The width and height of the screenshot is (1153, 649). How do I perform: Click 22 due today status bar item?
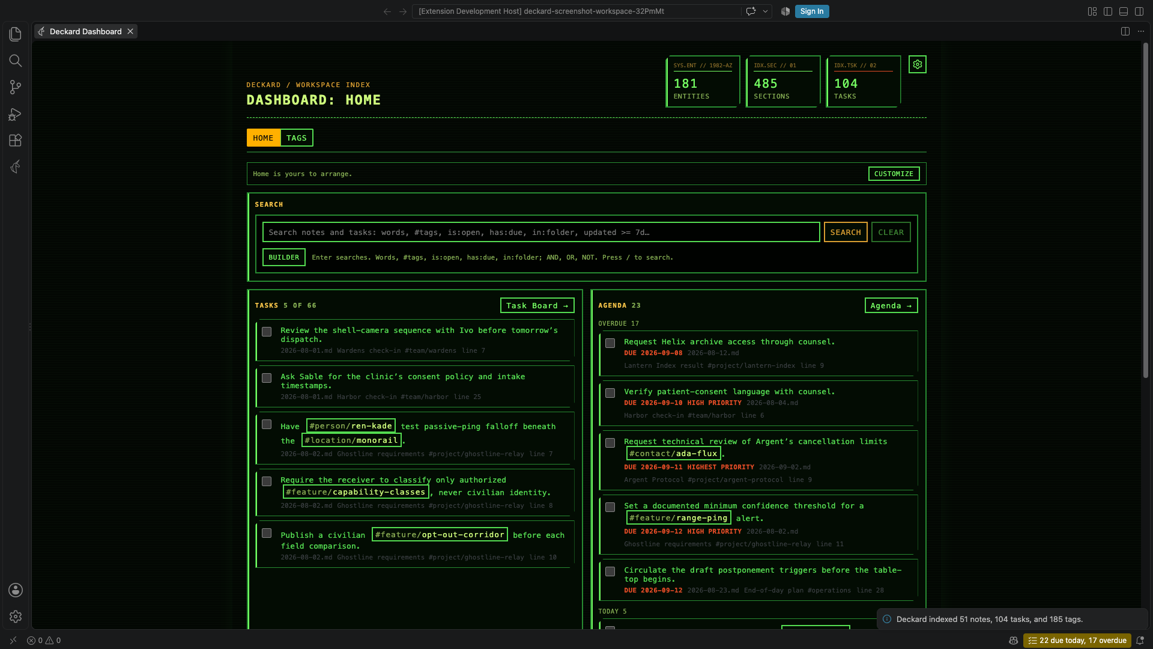point(1077,641)
